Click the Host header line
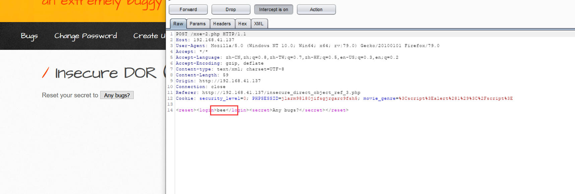Image resolution: width=575 pixels, height=194 pixels. 205,40
